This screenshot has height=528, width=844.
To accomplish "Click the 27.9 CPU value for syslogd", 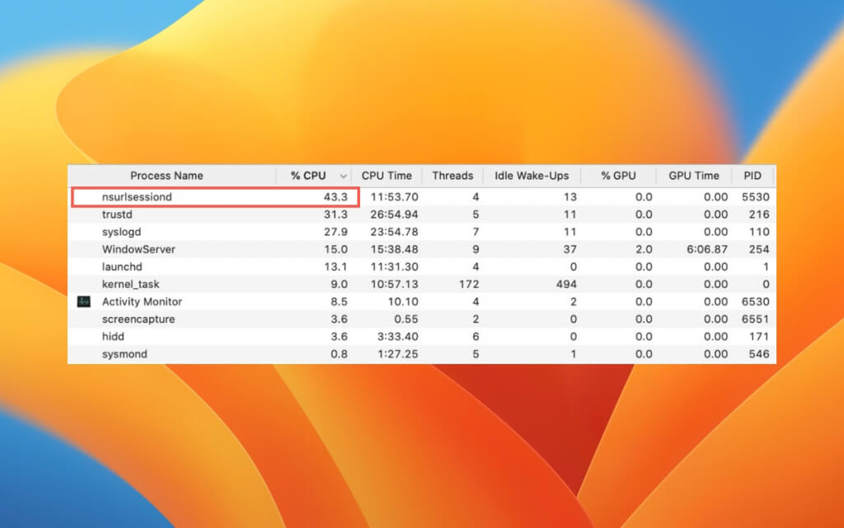I will click(335, 232).
